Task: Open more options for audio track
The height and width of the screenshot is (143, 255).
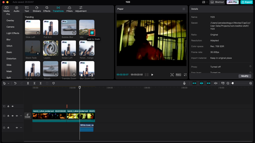Action: (21, 128)
